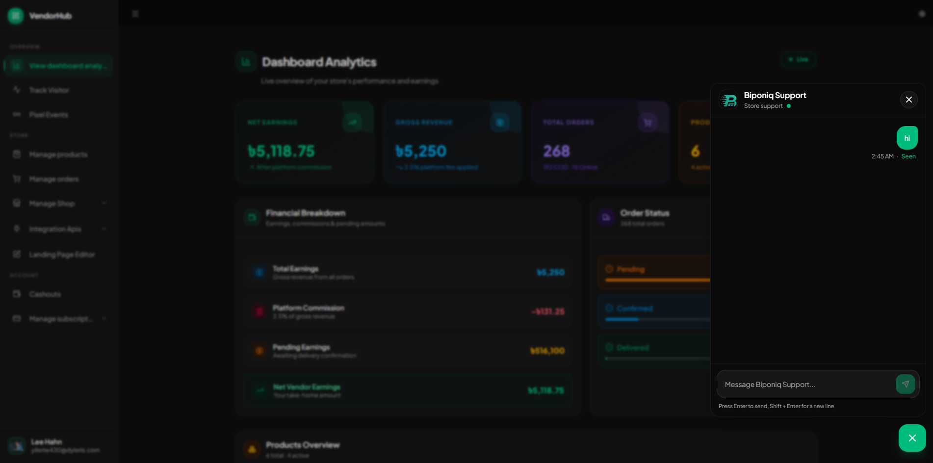Viewport: 933px width, 463px height.
Task: Click the Pending order status progress bar
Action: click(657, 280)
